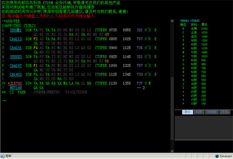Open the 其他 tab

[225, 112]
